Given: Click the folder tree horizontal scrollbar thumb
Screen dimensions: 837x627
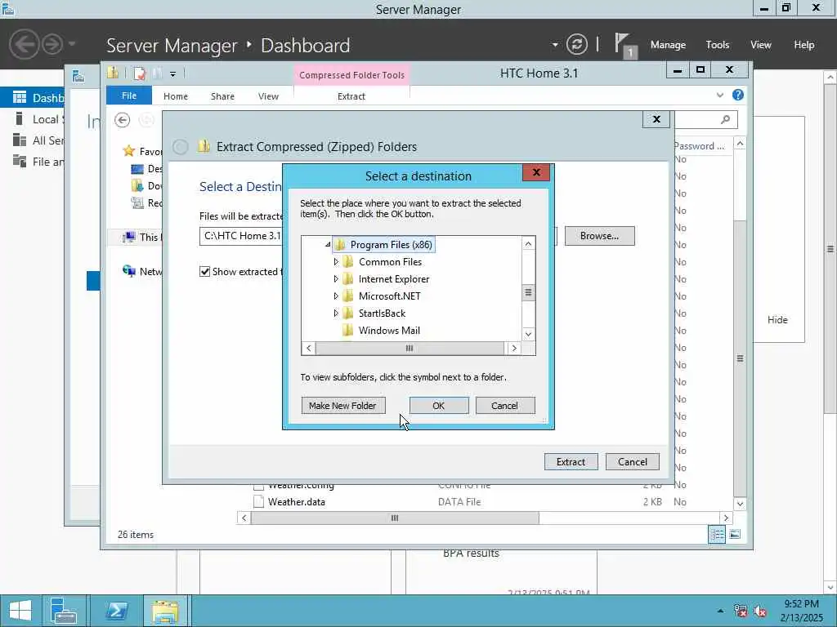Looking at the screenshot, I should coord(410,348).
